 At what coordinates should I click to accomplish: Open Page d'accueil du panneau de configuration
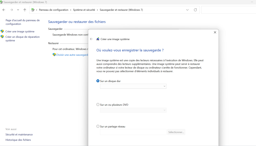[22, 22]
